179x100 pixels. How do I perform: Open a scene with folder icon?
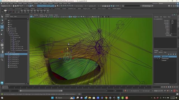pyautogui.click(x=16, y=6)
